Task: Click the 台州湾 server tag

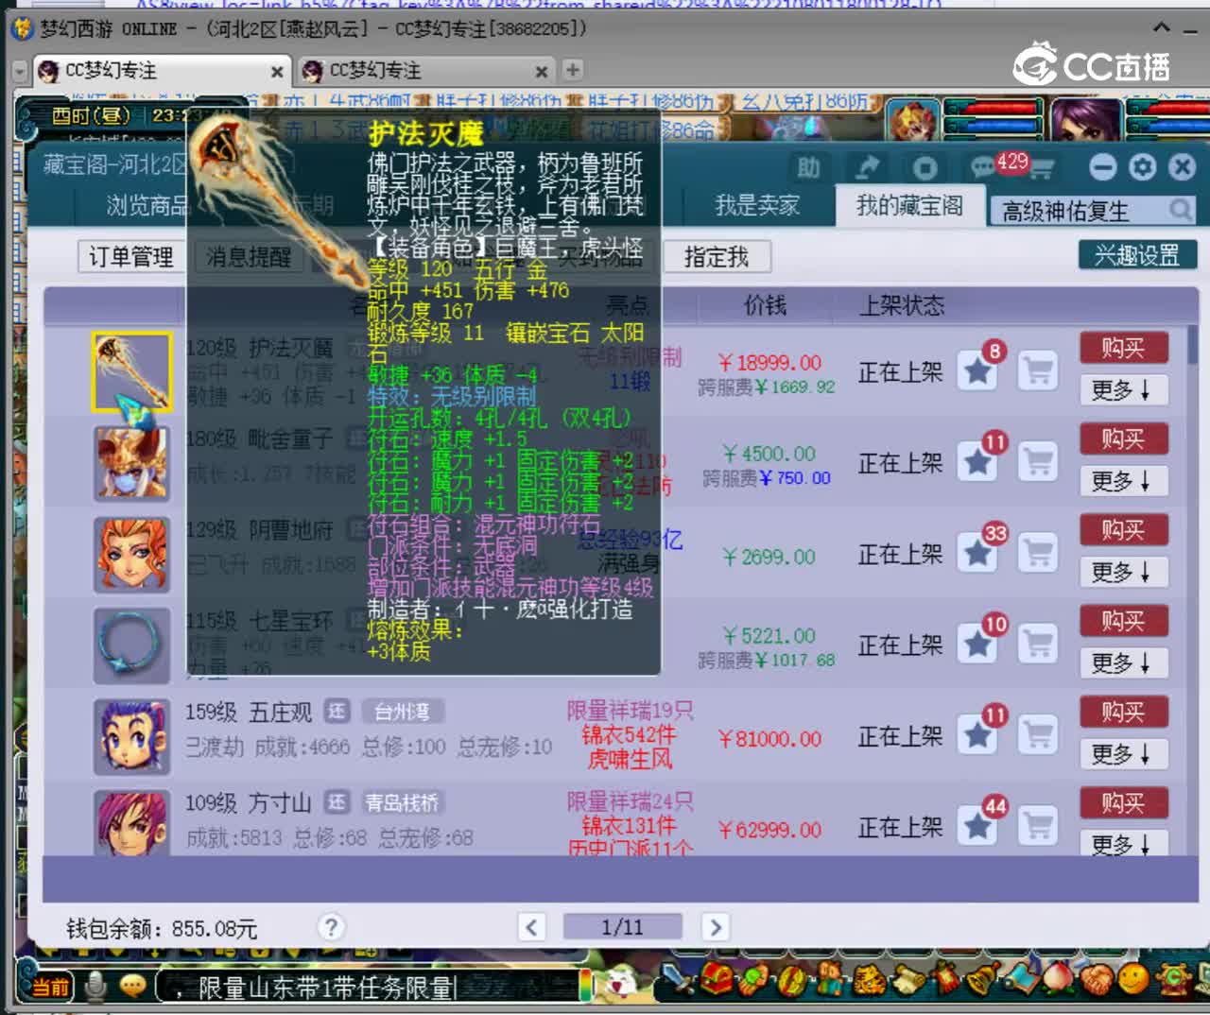Action: (x=402, y=712)
